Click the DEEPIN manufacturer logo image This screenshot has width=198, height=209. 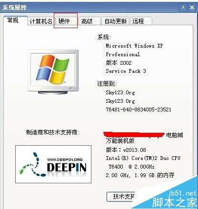(53, 164)
